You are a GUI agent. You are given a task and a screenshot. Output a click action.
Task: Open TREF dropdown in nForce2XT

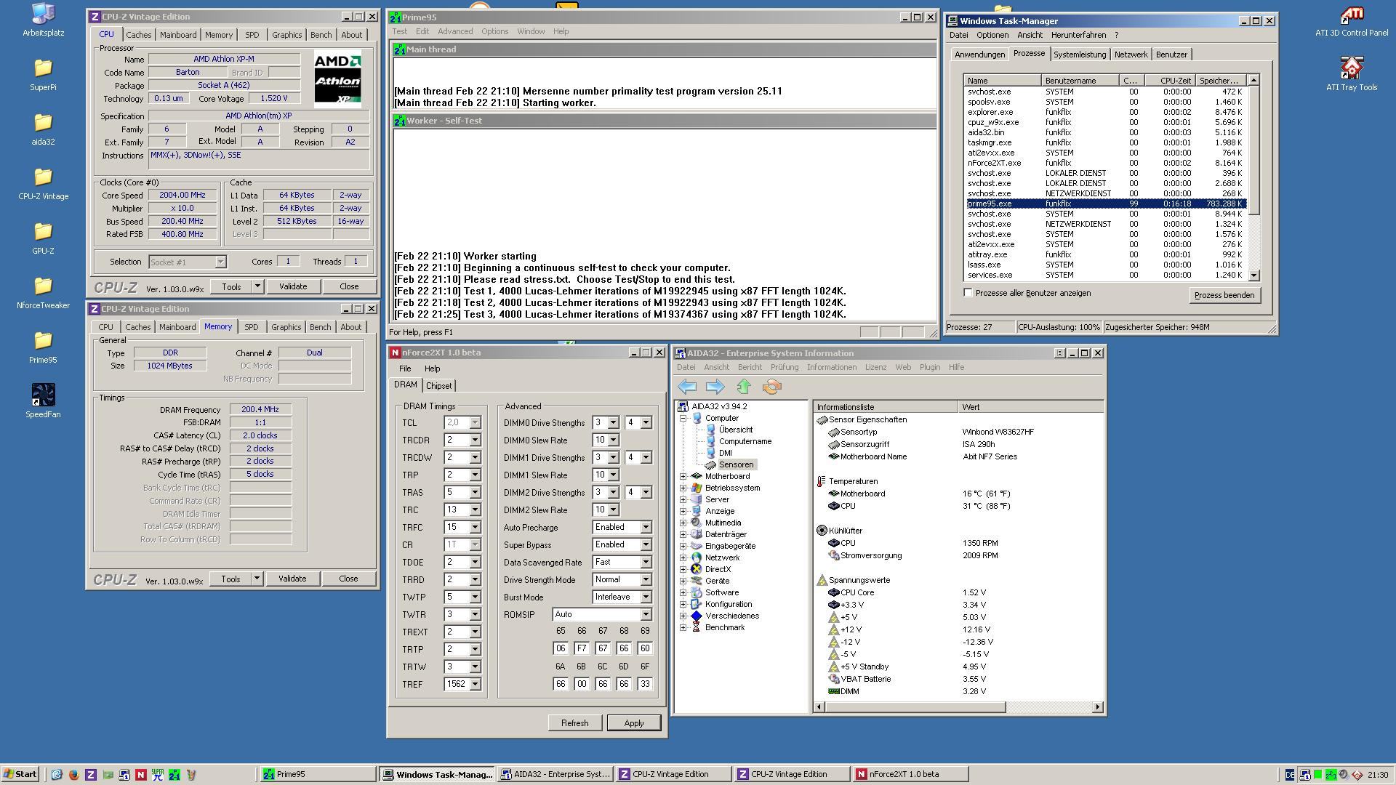point(475,684)
